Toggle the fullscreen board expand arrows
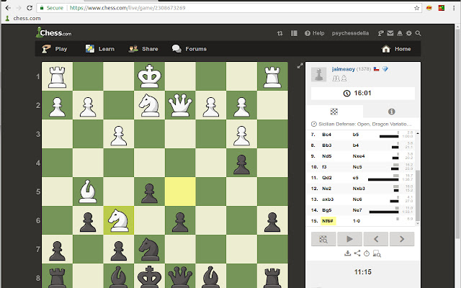 300,66
